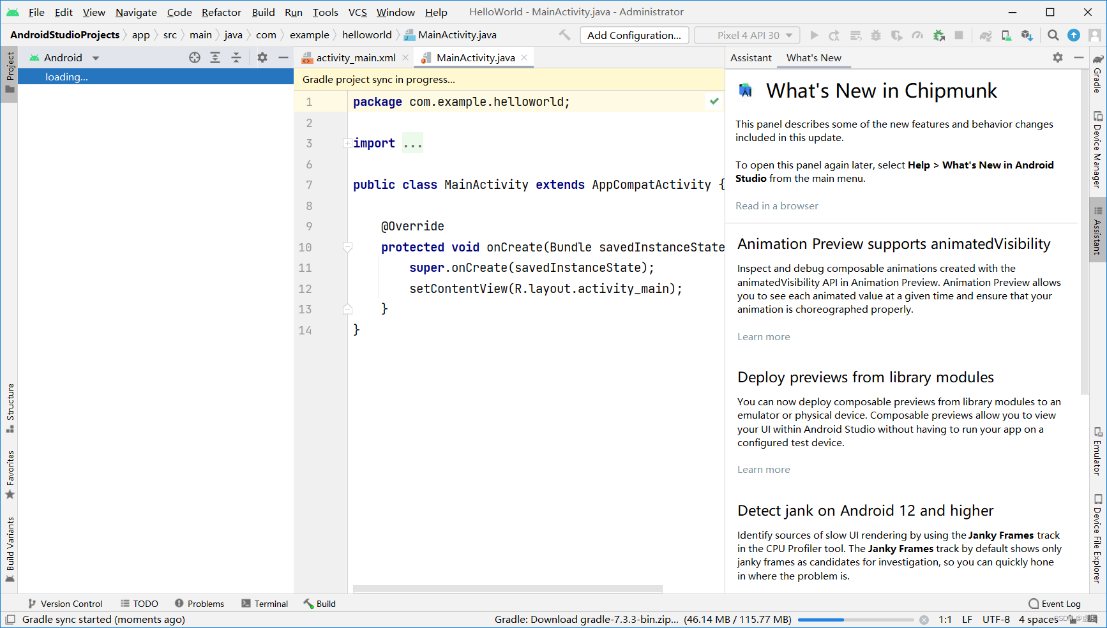Image resolution: width=1107 pixels, height=628 pixels.
Task: Click the Gradle download progress bar
Action: coord(857,619)
